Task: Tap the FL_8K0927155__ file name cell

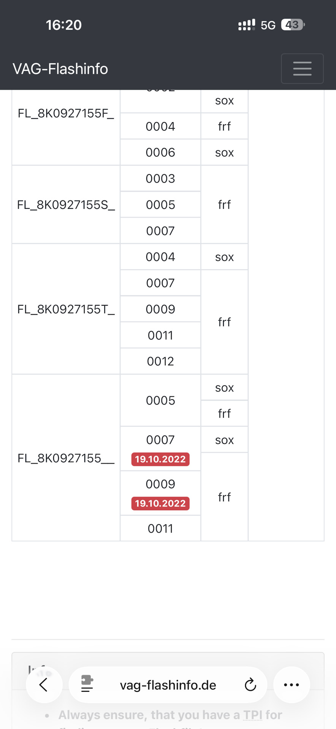Action: 66,458
